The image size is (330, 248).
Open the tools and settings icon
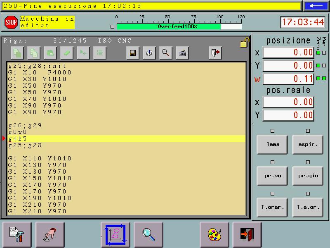tap(17, 234)
